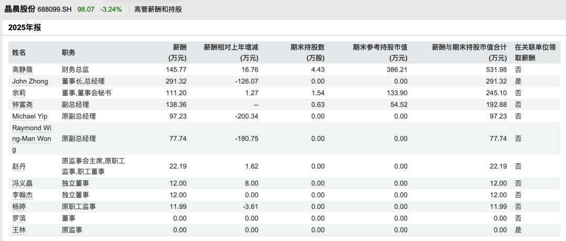The width and height of the screenshot is (566, 241).
Task: Open 杨婷 name link
Action: click(19, 206)
